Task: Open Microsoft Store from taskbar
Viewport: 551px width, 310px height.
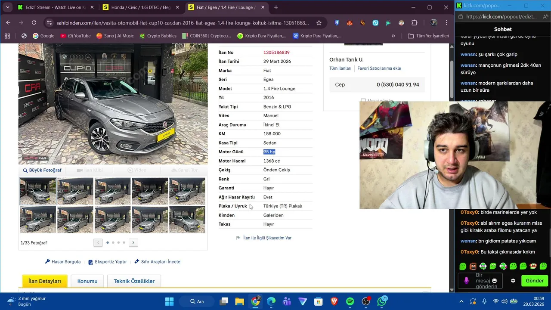Action: point(319,301)
